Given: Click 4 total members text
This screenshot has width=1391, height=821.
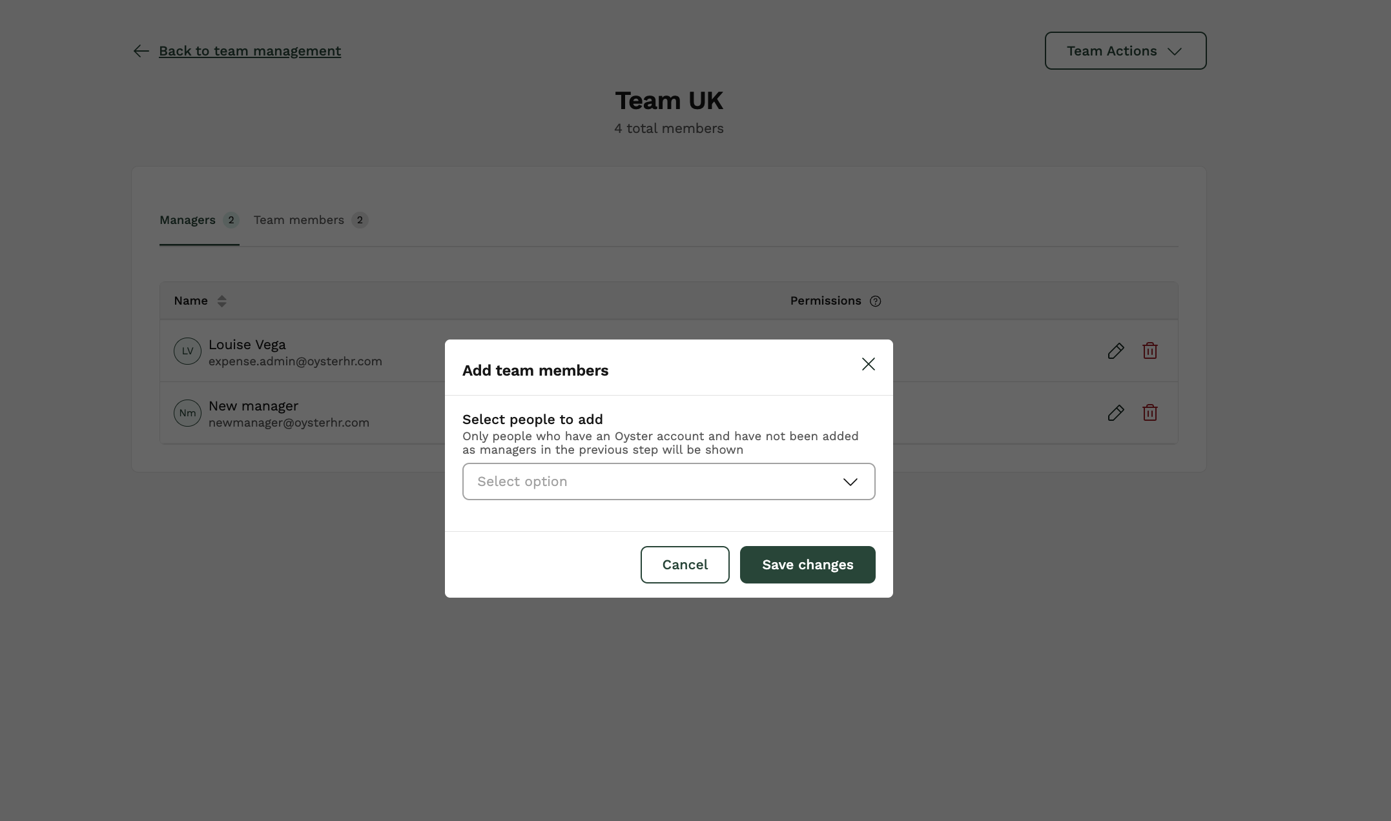Looking at the screenshot, I should coord(668,128).
